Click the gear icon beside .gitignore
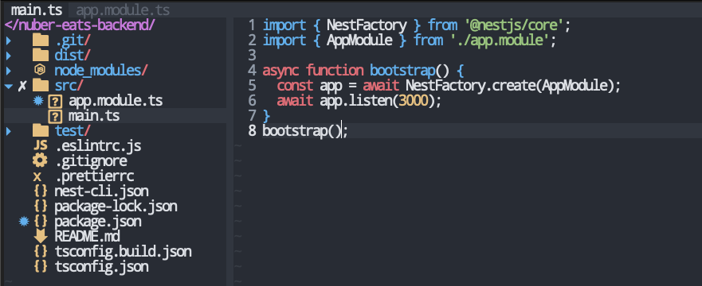 click(x=41, y=160)
